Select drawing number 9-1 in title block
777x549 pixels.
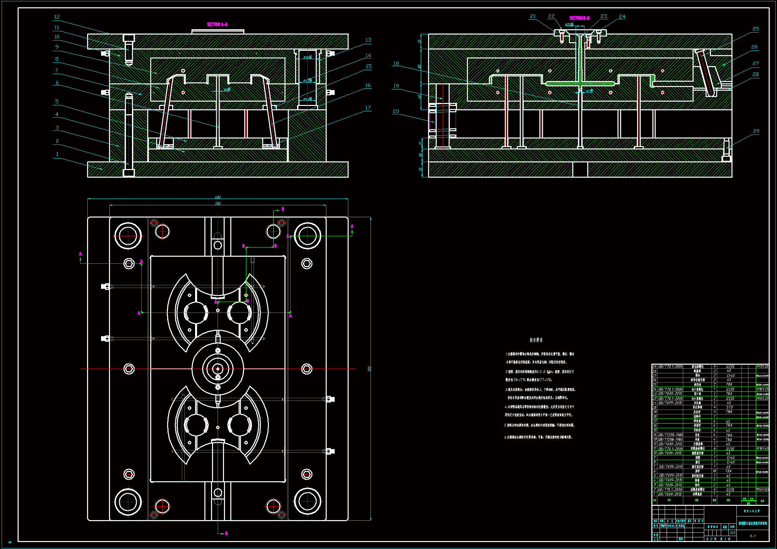[x=752, y=536]
